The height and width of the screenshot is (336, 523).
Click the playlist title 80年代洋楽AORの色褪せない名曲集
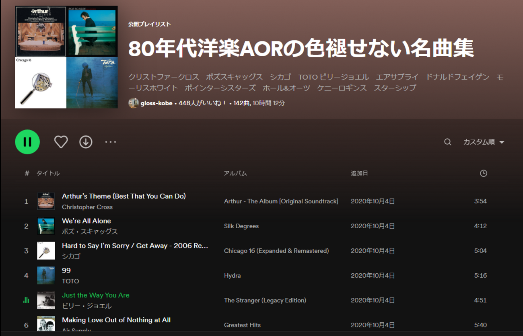click(301, 49)
